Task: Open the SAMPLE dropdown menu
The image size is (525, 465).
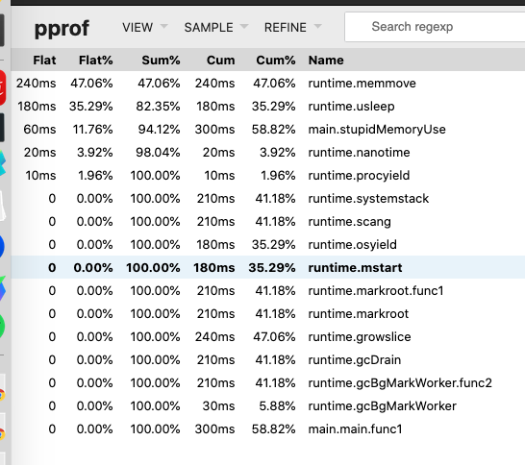Action: click(216, 27)
